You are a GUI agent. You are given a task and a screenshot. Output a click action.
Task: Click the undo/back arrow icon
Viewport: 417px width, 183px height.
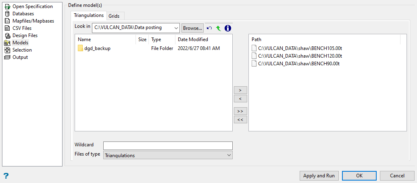click(x=209, y=28)
